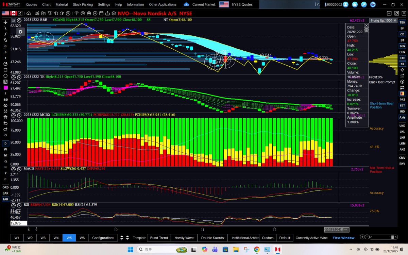
Task: Open the Configurations button
Action: 103,238
